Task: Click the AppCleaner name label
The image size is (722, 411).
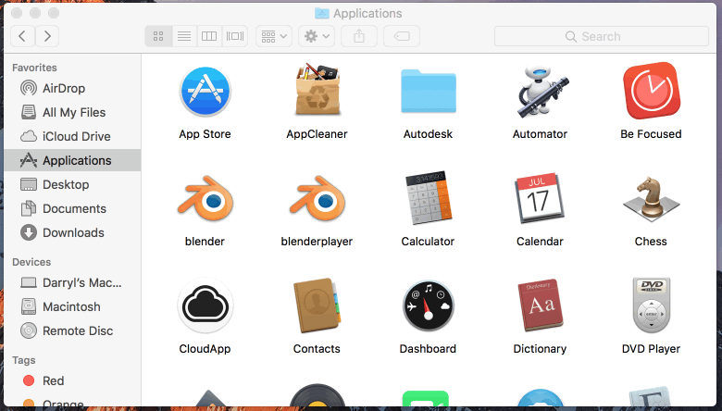Action: pos(317,134)
